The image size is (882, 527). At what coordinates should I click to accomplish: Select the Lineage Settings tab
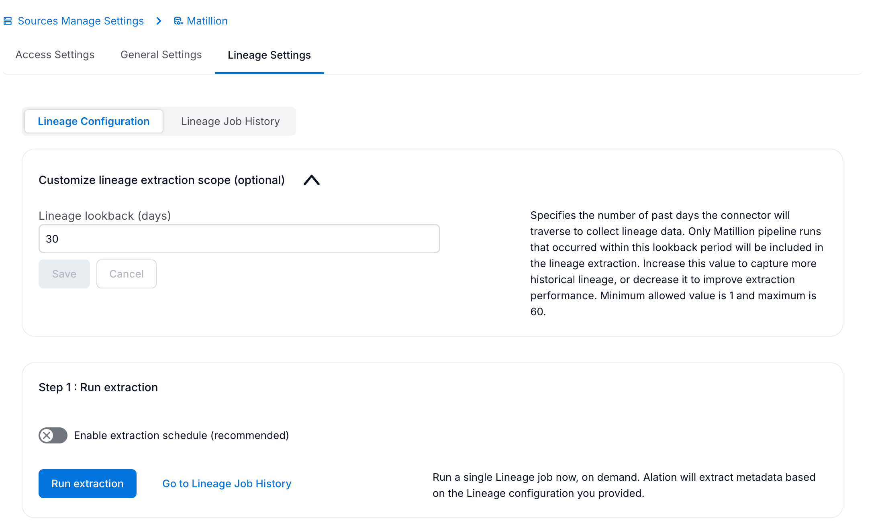[x=269, y=55]
